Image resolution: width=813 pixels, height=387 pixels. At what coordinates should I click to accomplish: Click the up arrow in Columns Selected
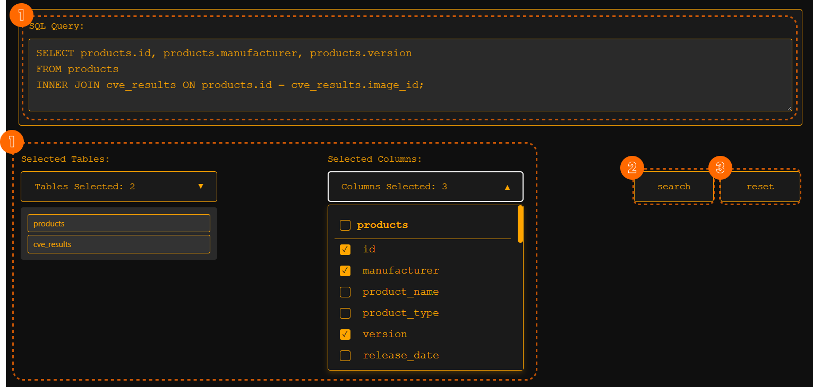tap(507, 187)
